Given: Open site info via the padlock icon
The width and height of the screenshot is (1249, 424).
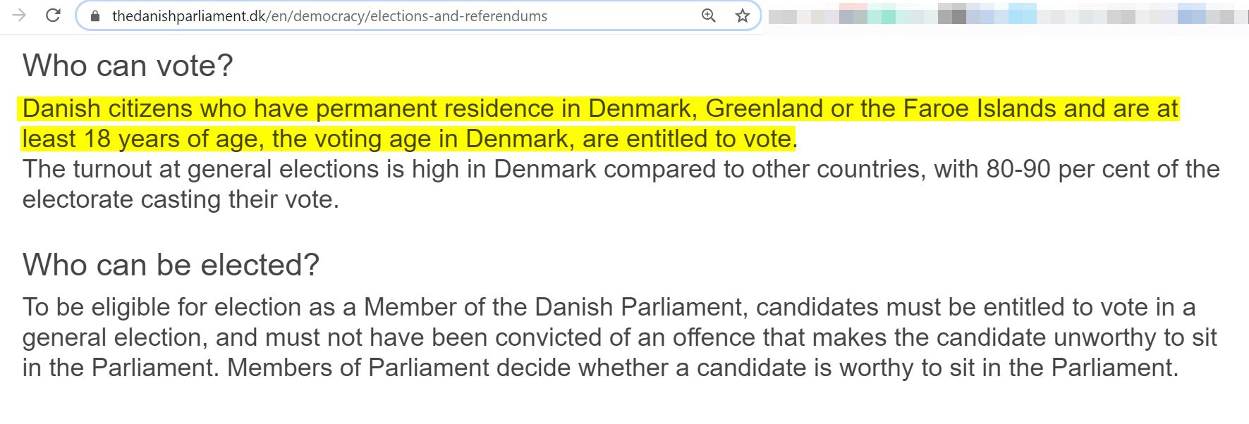Looking at the screenshot, I should pos(96,15).
